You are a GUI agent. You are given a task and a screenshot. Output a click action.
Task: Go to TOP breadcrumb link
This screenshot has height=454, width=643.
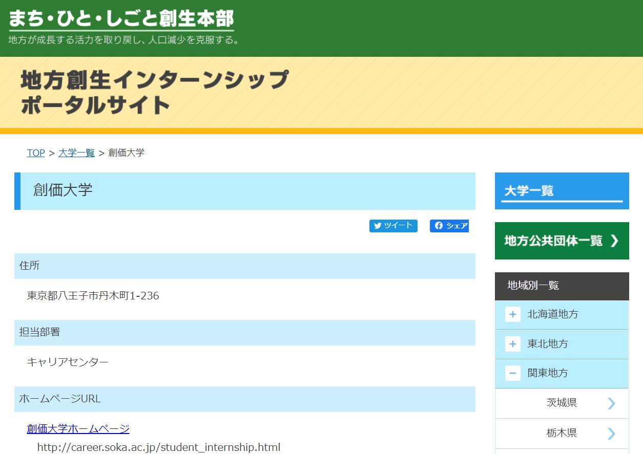point(36,153)
